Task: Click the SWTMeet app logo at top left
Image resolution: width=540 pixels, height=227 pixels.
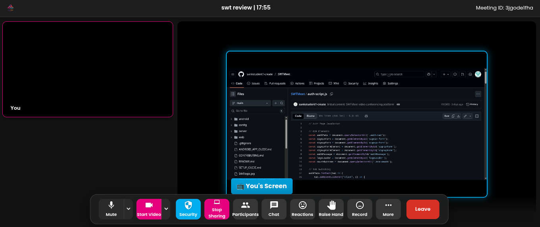Action: tap(11, 8)
